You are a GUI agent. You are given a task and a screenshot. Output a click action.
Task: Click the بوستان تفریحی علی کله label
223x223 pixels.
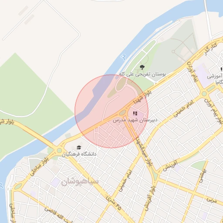click(142, 74)
